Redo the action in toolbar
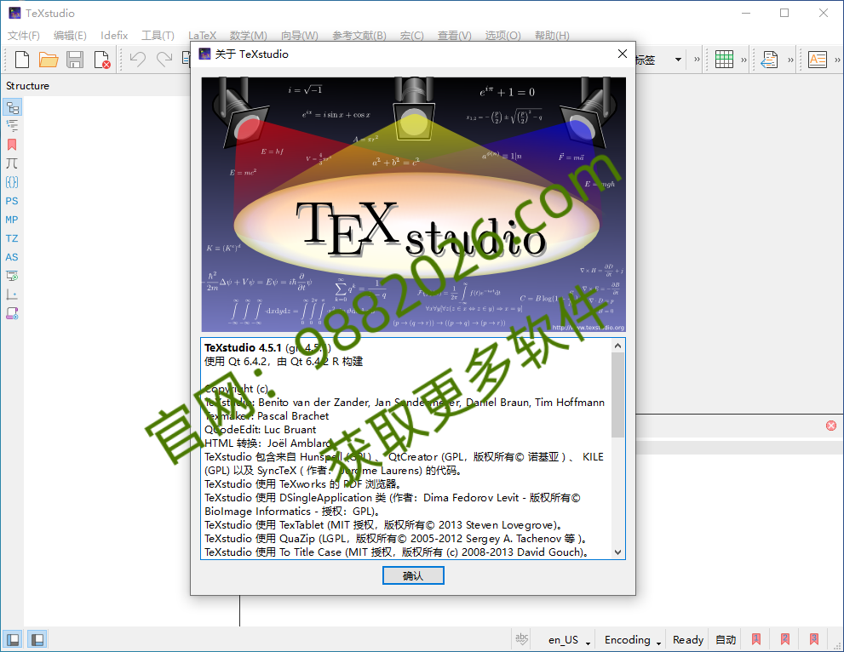The width and height of the screenshot is (844, 652). 164,59
